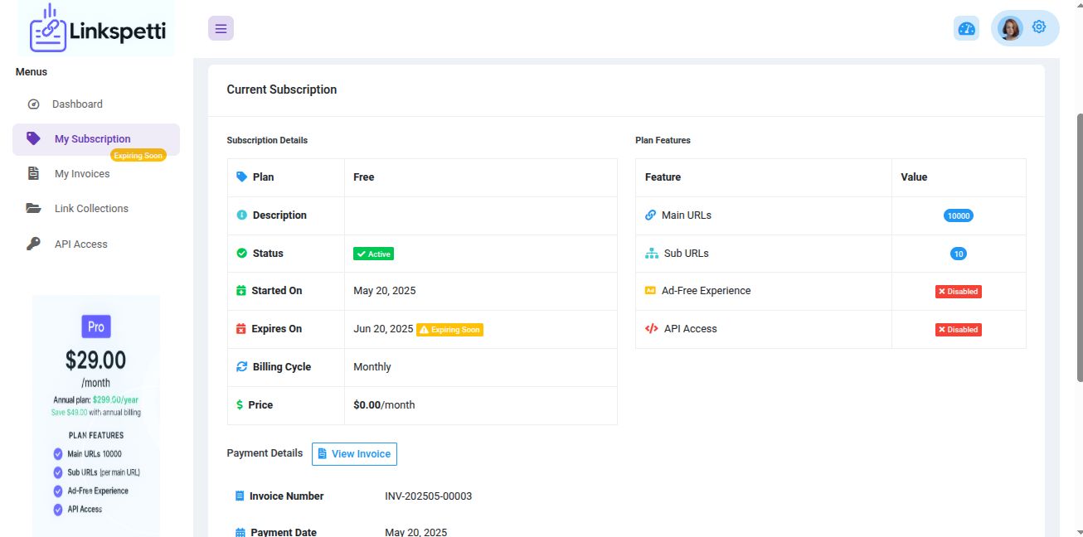Click the Pro plan badge in promo card
Image resolution: width=1083 pixels, height=537 pixels.
[x=96, y=327]
